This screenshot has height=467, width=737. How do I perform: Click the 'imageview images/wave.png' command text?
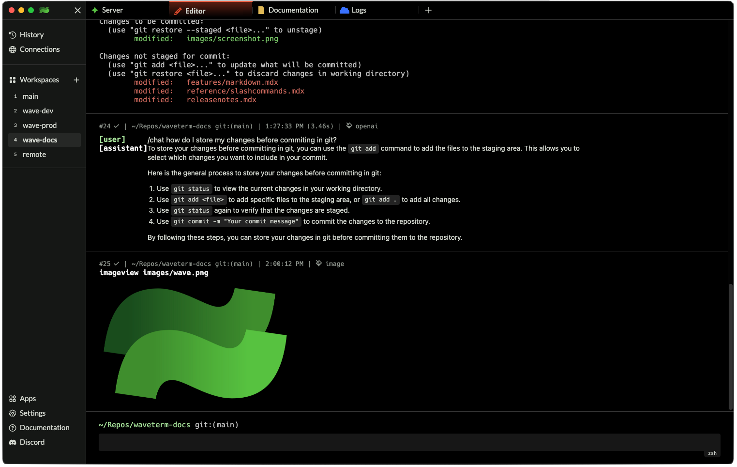coord(154,273)
